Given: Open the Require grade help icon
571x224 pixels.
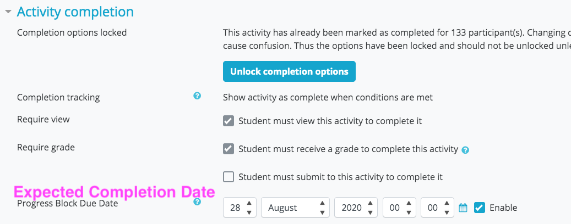Looking at the screenshot, I should (465, 150).
